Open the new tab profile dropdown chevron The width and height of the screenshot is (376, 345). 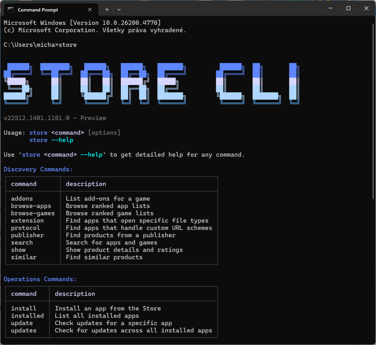click(x=118, y=10)
